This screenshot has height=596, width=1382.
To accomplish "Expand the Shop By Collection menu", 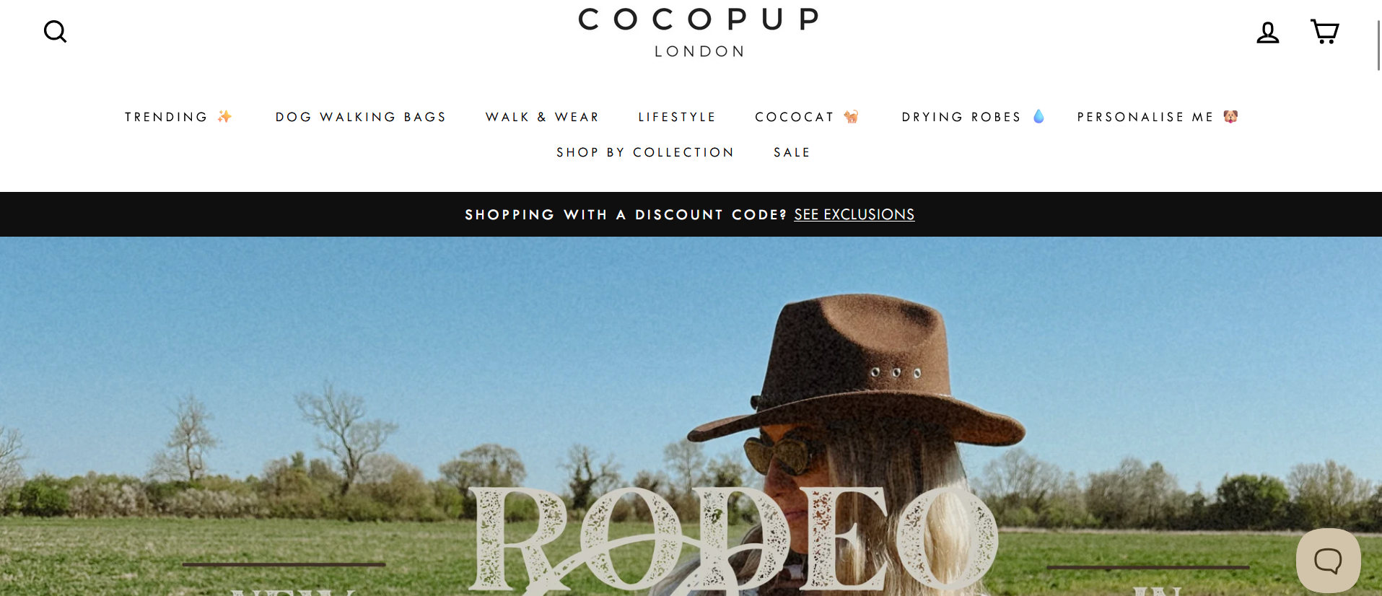I will pos(645,152).
